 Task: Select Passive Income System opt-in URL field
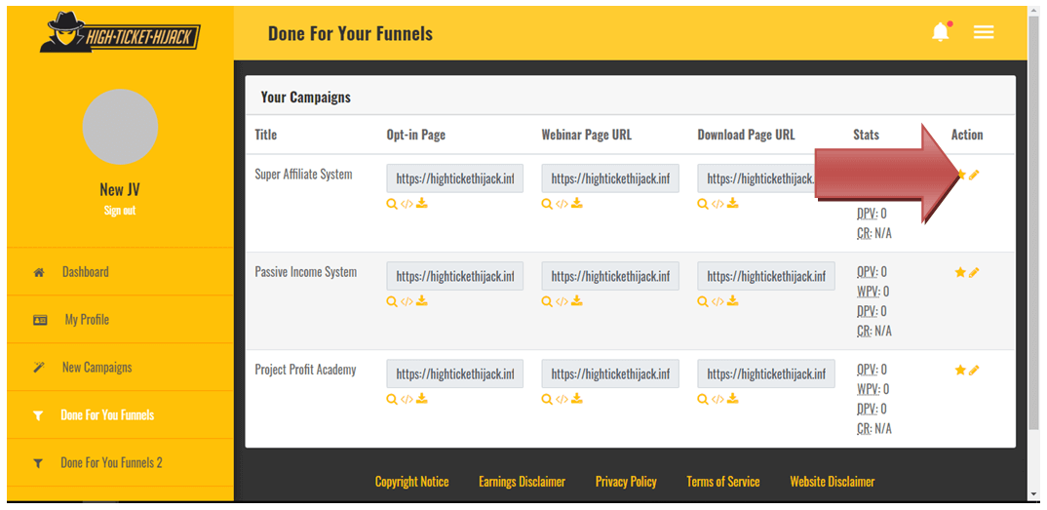[x=454, y=276]
